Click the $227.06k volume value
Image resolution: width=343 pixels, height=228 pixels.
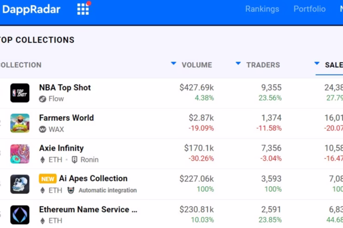click(197, 179)
